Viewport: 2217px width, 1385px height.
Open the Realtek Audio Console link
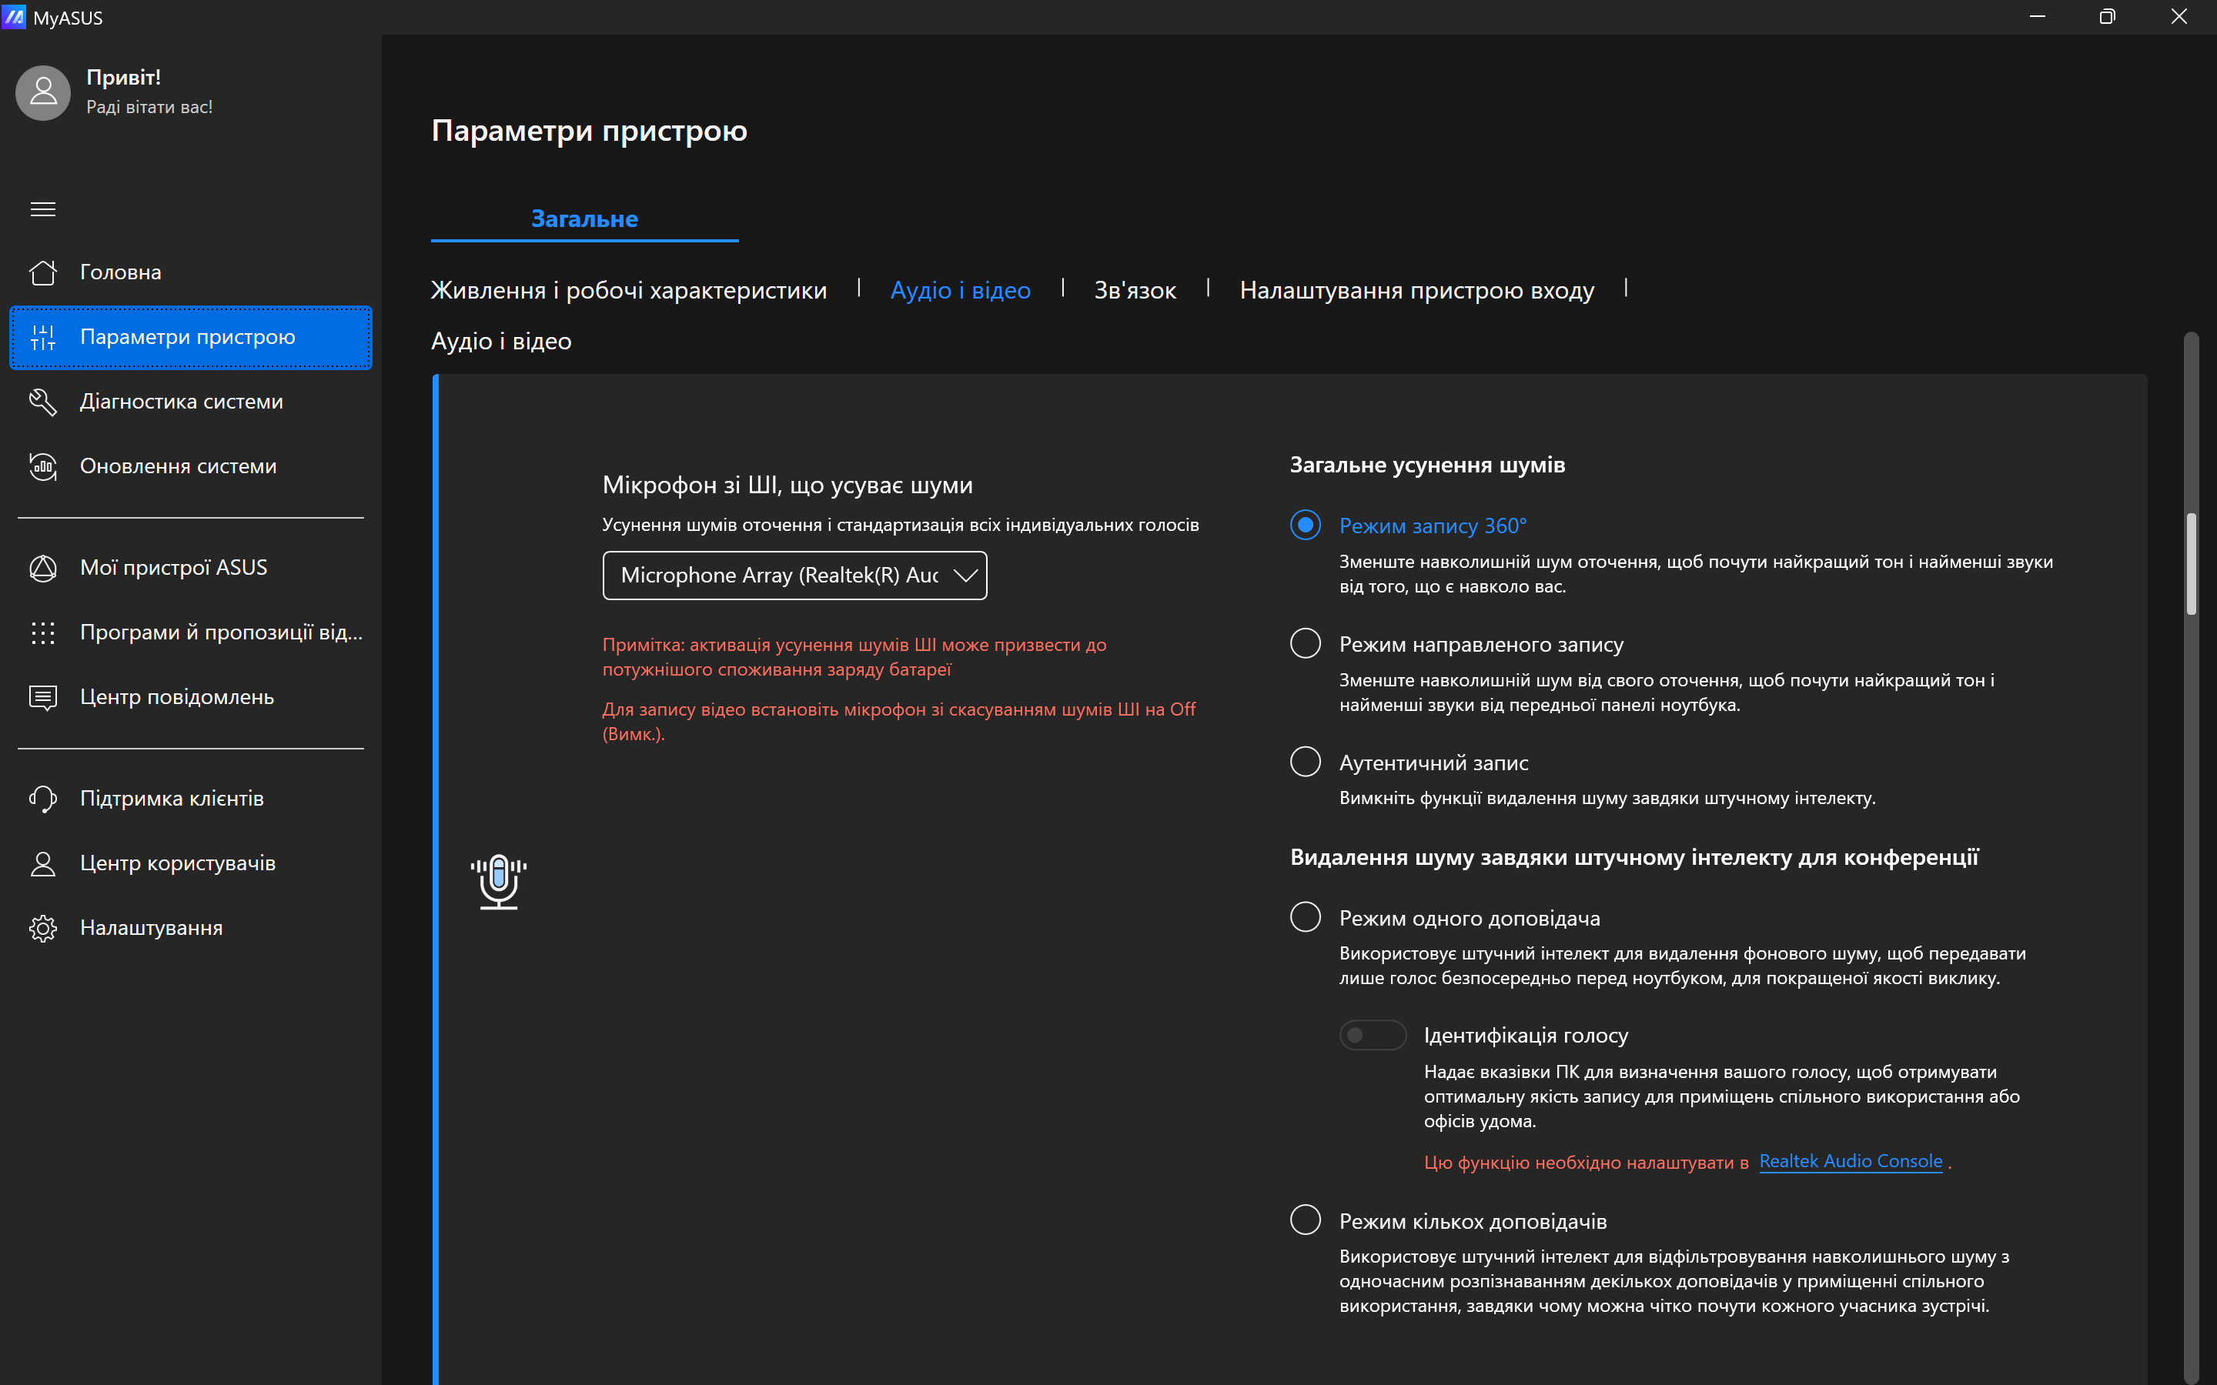(x=1850, y=1162)
